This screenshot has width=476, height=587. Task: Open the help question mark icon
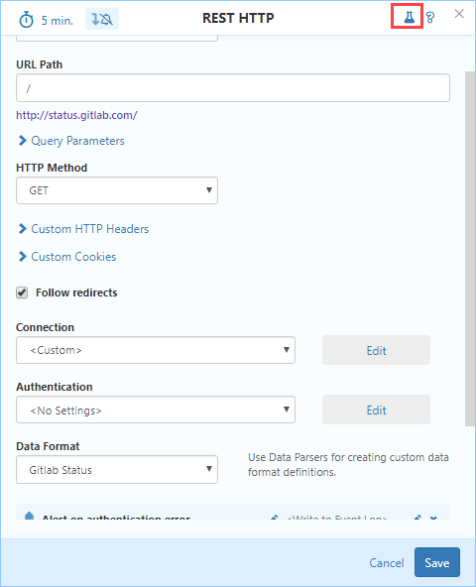pos(430,17)
